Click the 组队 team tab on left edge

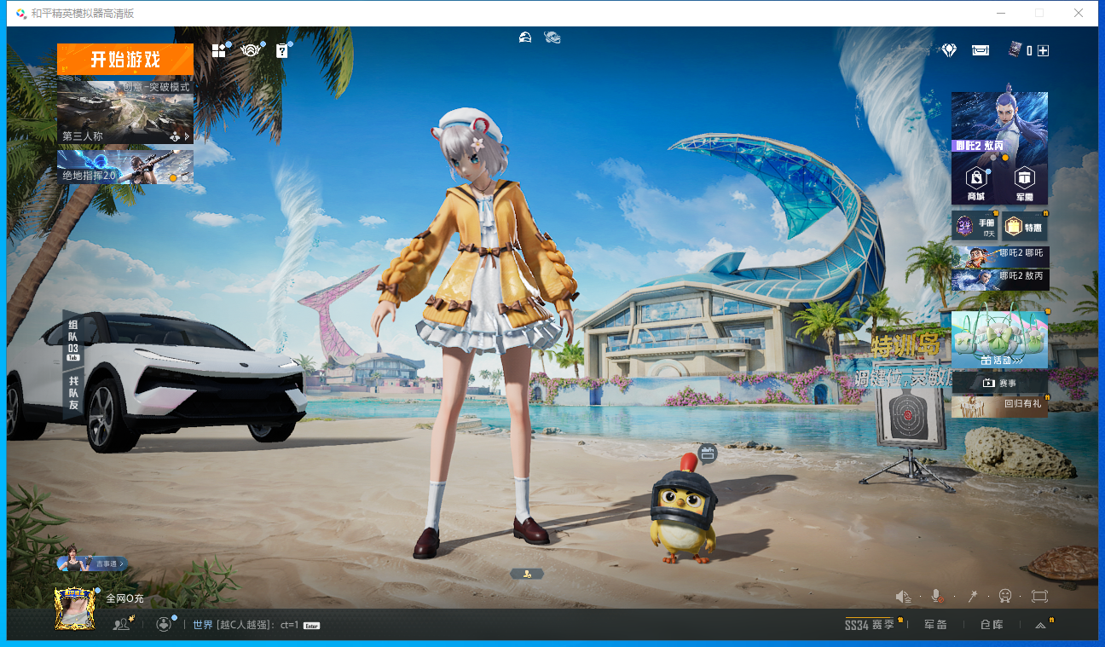pos(73,339)
